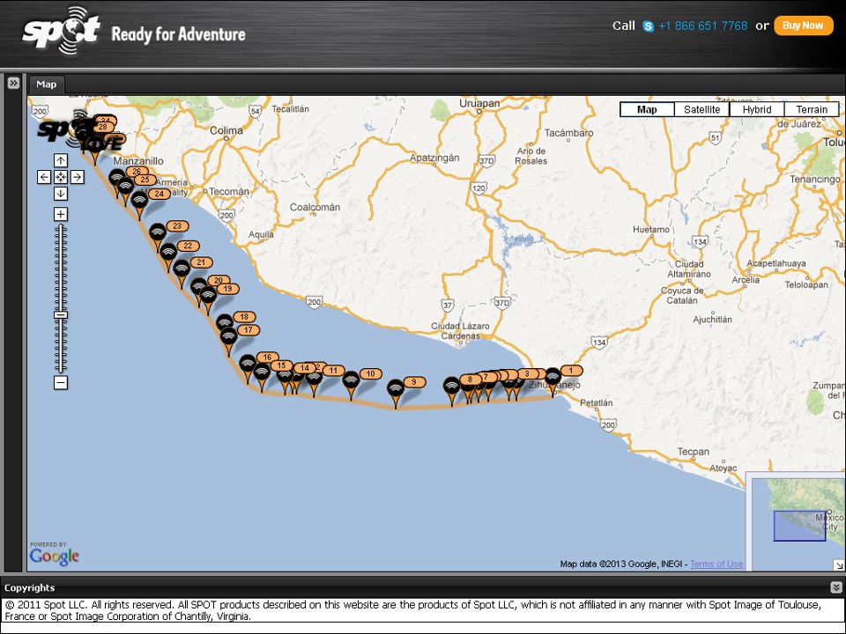The height and width of the screenshot is (634, 846).
Task: Collapse the overview minimap
Action: 838,564
